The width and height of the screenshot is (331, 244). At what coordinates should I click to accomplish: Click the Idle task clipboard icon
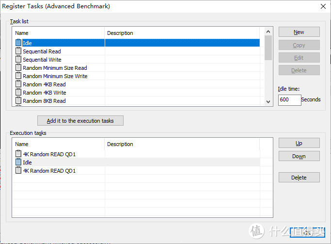18,43
